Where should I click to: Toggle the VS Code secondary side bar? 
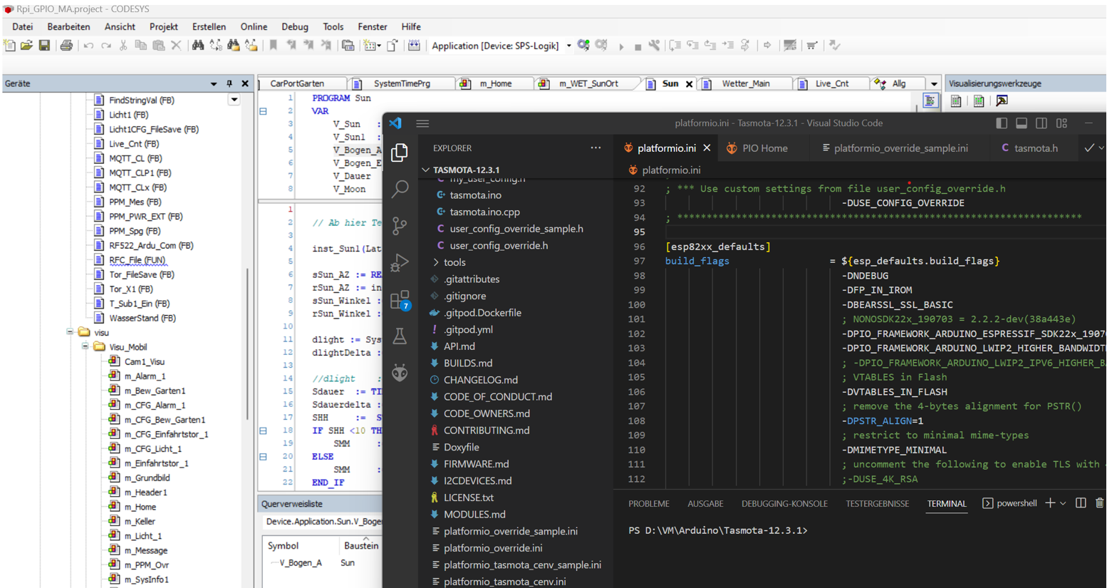pos(1041,123)
